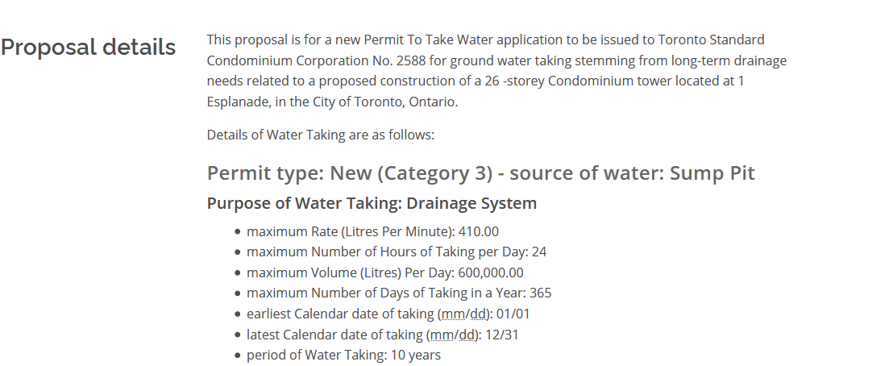The height and width of the screenshot is (366, 889).
Task: Click the mm abbreviation in earliest date line
Action: click(453, 314)
